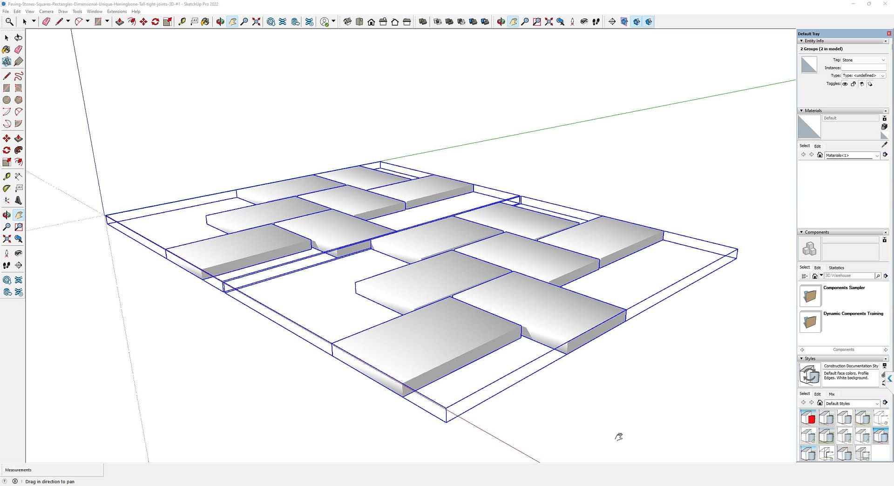Open the Tag dropdown showing Stone
This screenshot has width=894, height=486.
click(x=863, y=60)
